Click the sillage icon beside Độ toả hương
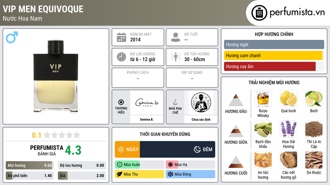The width and height of the screenshot is (330, 185). click(x=176, y=57)
